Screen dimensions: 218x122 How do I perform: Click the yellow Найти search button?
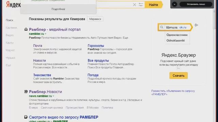(154, 5)
